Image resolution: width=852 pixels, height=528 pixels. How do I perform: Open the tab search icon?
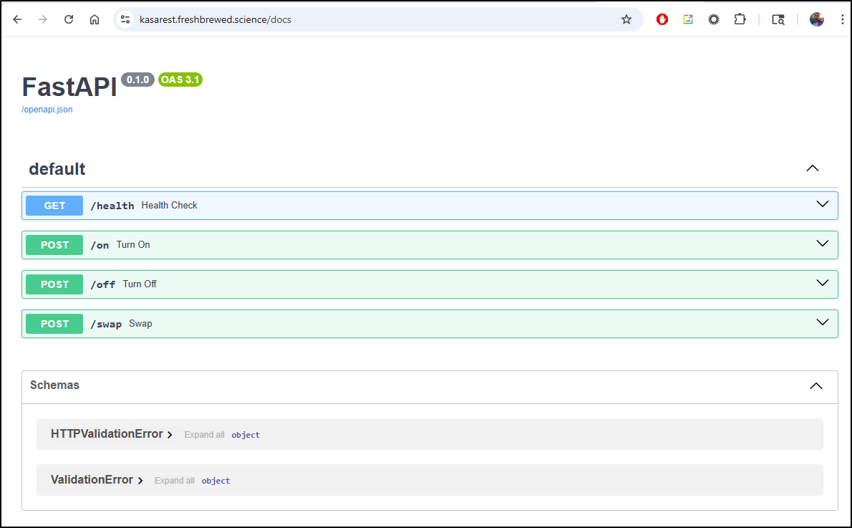point(778,19)
